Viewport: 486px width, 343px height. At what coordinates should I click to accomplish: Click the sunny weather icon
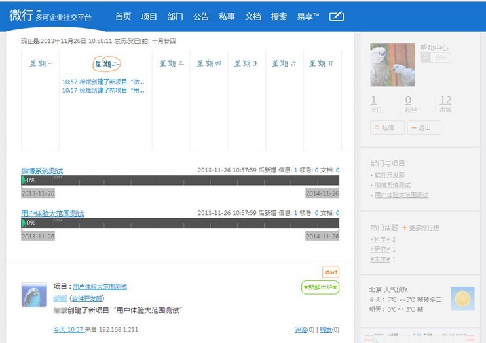[462, 299]
